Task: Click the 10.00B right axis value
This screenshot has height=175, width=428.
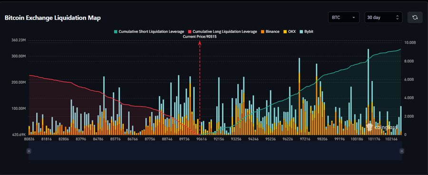Action: pyautogui.click(x=410, y=43)
